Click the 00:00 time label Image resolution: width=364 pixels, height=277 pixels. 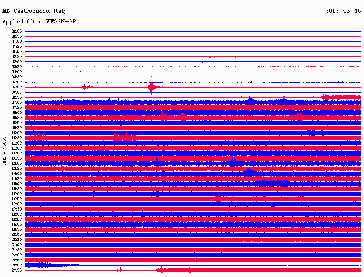pos(17,31)
